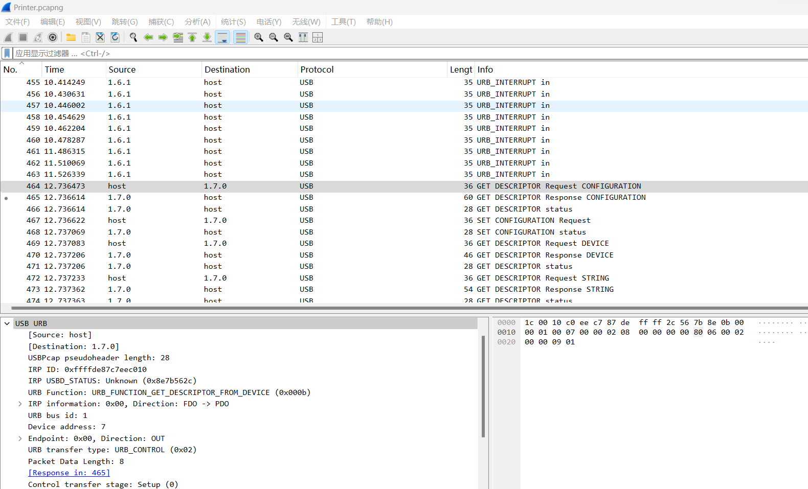Open the 分析(A) menu
Viewport: 808px width, 489px height.
[197, 22]
